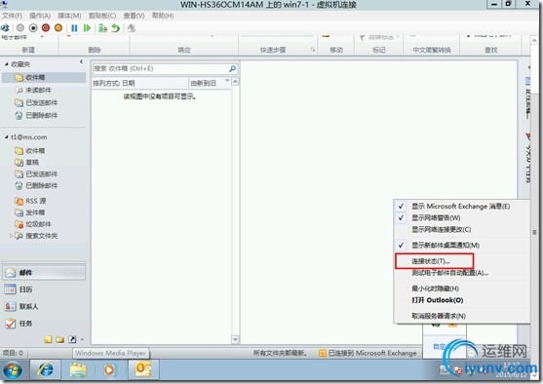Enable 显示网络连接更改(C) option
The width and height of the screenshot is (543, 384).
[462, 230]
